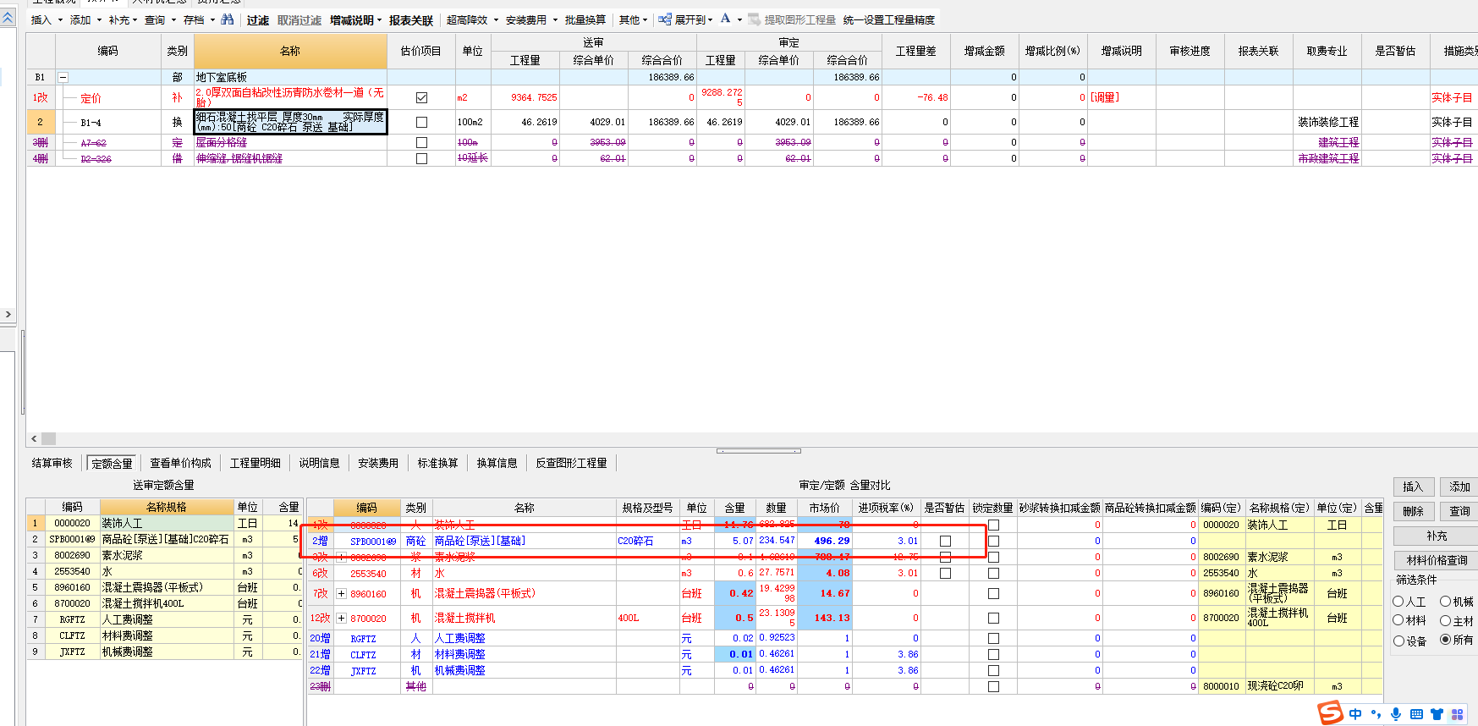Image resolution: width=1478 pixels, height=726 pixels.
Task: Toggle 是否暂估 checkbox for 商品砼 row
Action: pos(945,541)
